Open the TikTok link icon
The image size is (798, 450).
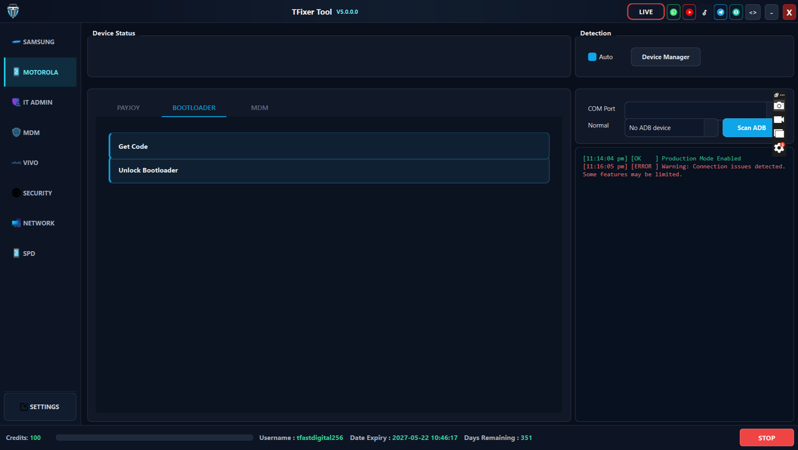(x=705, y=12)
